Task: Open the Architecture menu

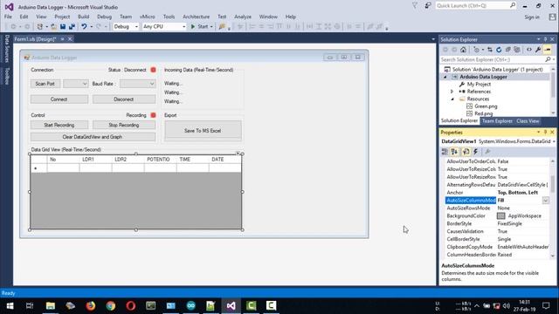Action: point(196,17)
